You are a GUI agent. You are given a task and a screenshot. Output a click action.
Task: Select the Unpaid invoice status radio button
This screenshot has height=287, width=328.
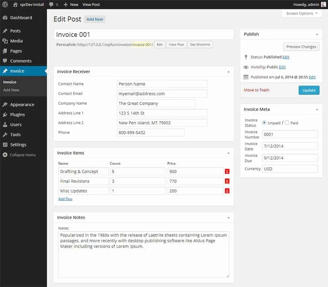[264, 123]
